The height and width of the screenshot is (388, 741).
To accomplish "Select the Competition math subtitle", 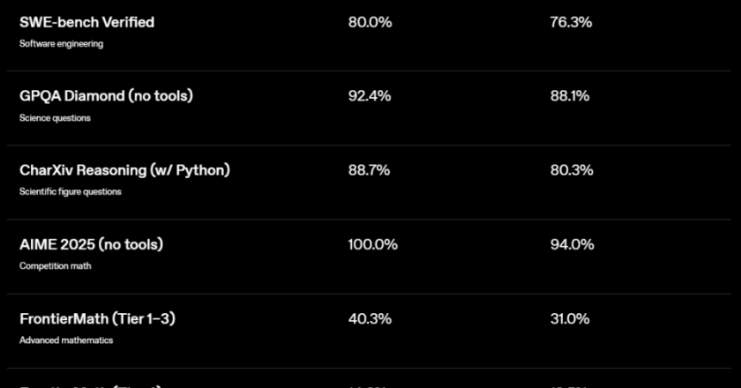I will click(55, 265).
